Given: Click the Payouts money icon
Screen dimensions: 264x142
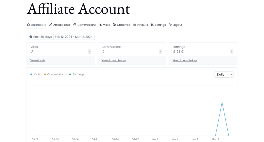Looking at the screenshot, I should pos(135,25).
